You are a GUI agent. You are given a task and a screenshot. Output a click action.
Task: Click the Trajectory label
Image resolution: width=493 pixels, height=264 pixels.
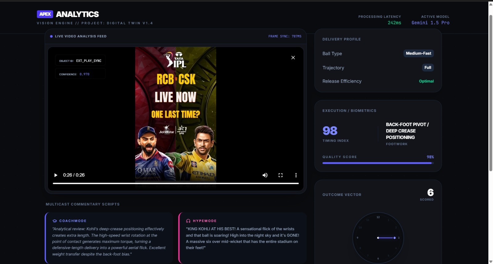coord(333,68)
